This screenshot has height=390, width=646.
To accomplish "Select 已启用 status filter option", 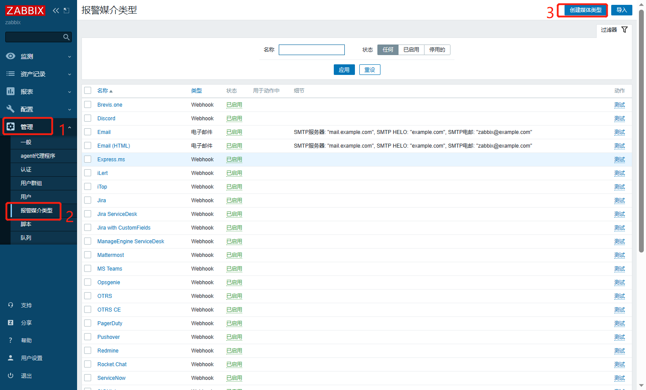I will [411, 50].
